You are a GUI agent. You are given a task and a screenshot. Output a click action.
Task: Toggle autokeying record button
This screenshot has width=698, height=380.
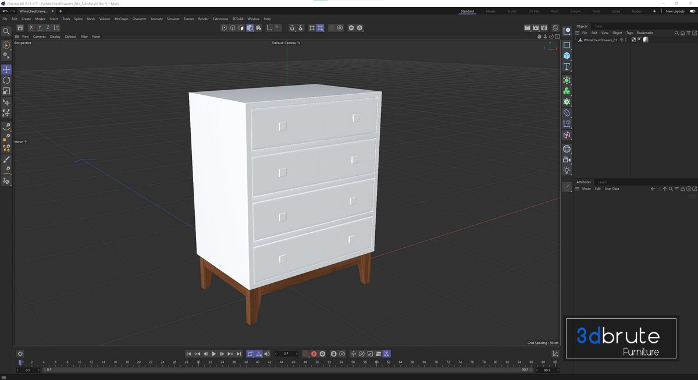(314, 354)
